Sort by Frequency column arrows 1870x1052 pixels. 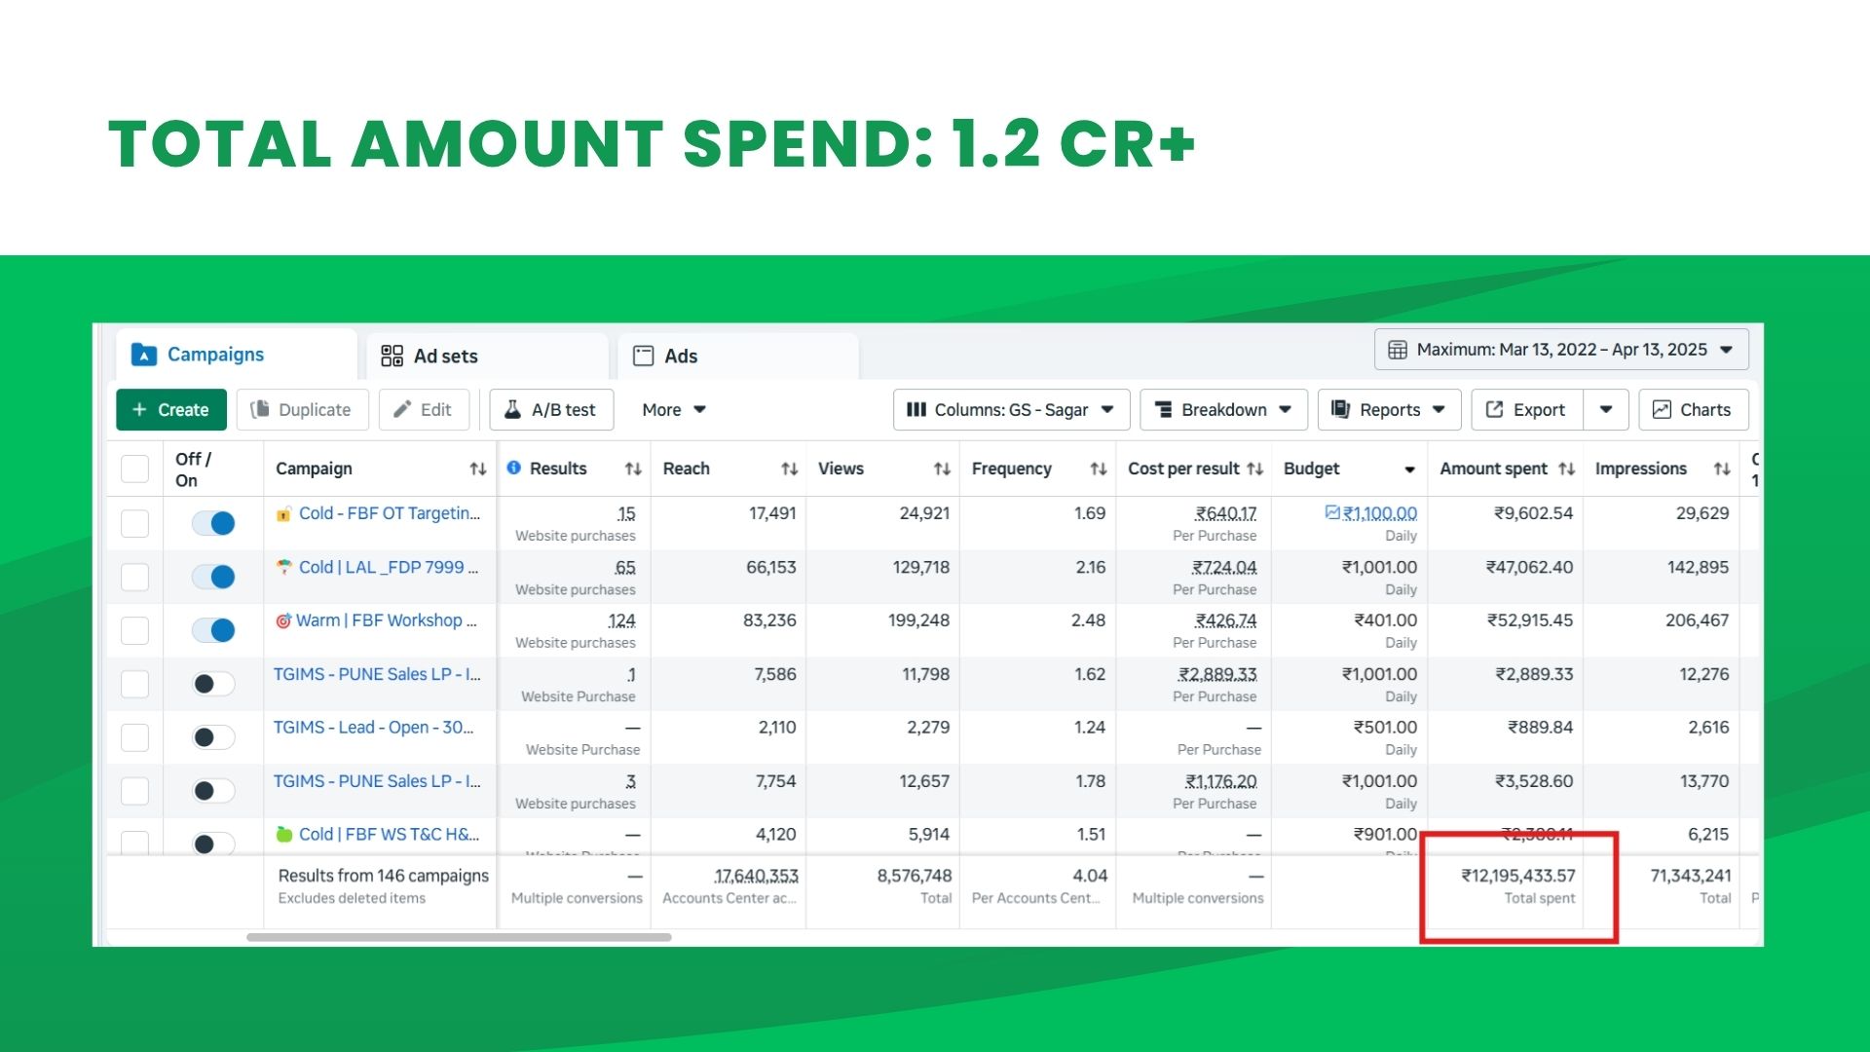[1098, 470]
